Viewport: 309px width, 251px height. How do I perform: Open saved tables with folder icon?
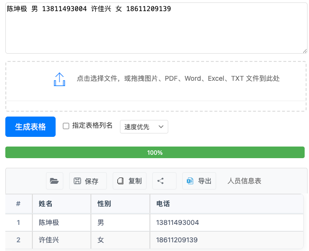coord(54,181)
